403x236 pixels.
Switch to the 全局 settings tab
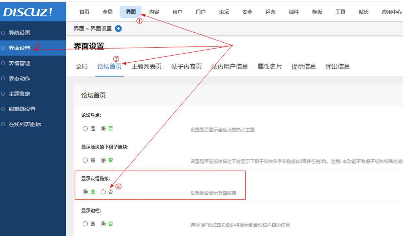click(x=82, y=66)
